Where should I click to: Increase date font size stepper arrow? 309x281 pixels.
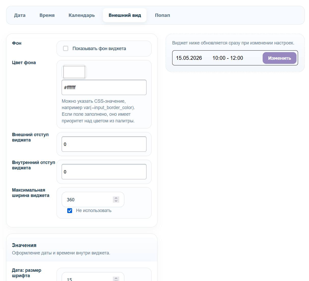tap(116, 278)
